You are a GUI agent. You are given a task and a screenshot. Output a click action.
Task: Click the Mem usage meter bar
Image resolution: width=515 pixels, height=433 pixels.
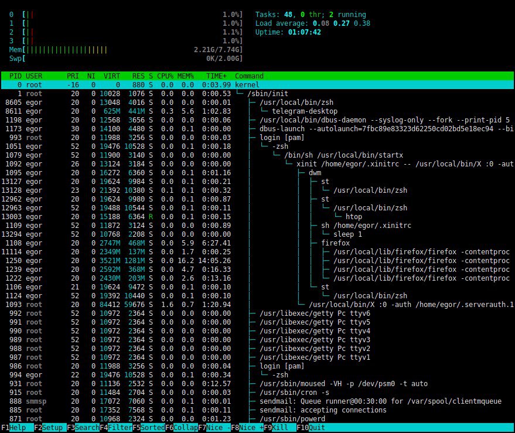[x=126, y=50]
